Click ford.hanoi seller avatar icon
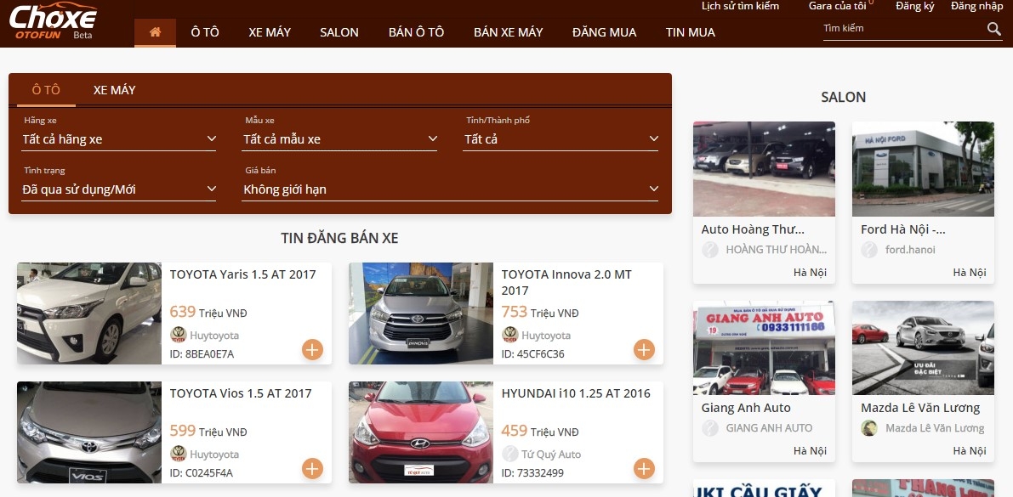Screen dimensions: 1013x497 click(x=869, y=250)
